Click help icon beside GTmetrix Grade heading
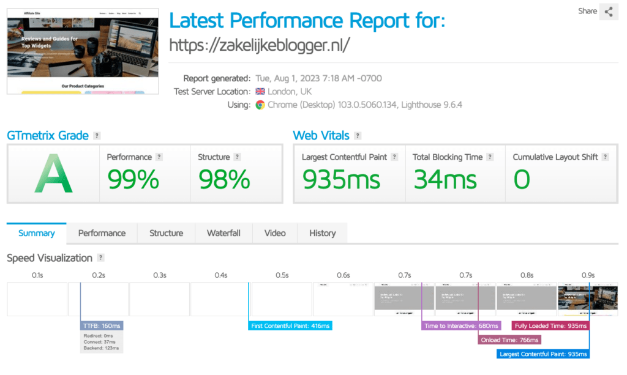The image size is (627, 375). click(x=97, y=136)
